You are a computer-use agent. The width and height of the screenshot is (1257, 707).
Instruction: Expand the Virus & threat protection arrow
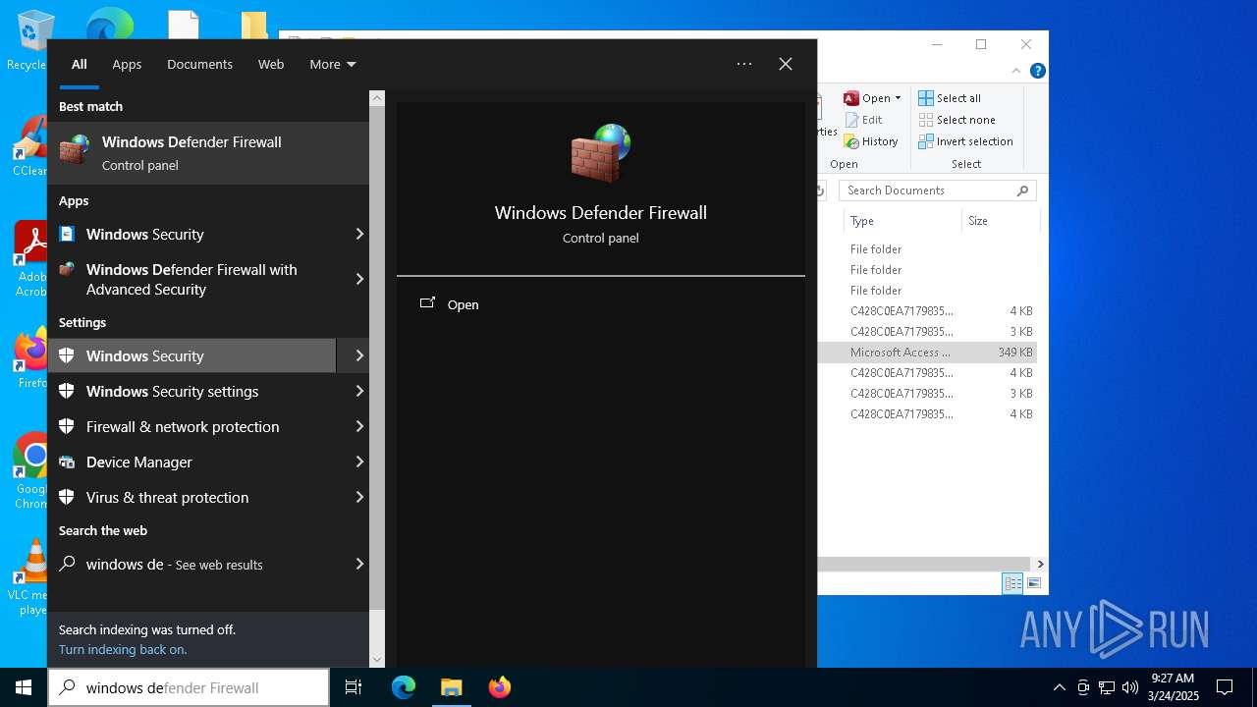click(x=359, y=497)
